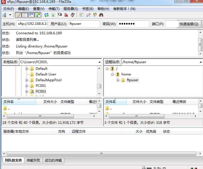Image resolution: width=203 pixels, height=169 pixels.
Task: Sort local files by 文件大小 column
Action: 47,102
